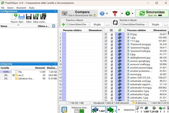Uncheck the checkbox for abbbigliamento.jpg
Screen dimensions: 169x113
pos(106,58)
